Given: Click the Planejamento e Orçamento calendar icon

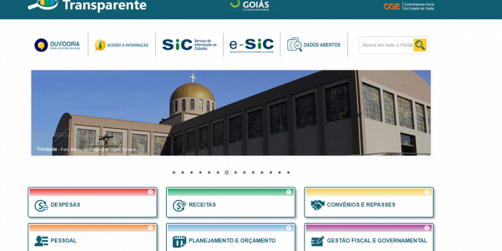Looking at the screenshot, I should pos(179,242).
